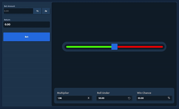Image resolution: width=179 pixels, height=109 pixels.
Task: Click the "Win Chance" label text
Action: pos(144,93)
